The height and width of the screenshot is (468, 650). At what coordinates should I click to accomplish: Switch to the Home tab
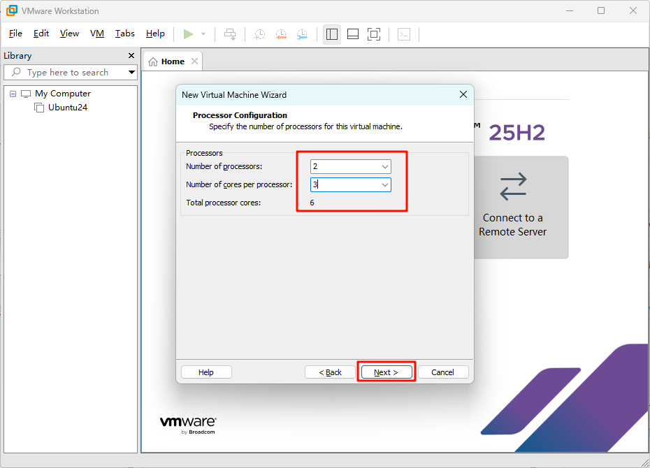pyautogui.click(x=173, y=61)
